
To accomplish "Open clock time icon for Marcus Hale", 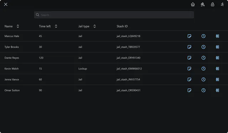I will [203, 36].
